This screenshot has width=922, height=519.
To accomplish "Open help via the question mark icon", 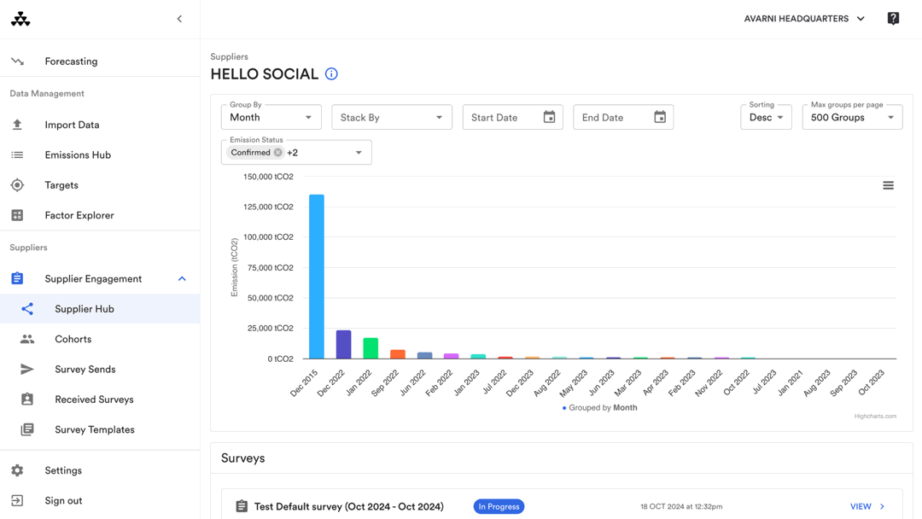I will pos(893,19).
